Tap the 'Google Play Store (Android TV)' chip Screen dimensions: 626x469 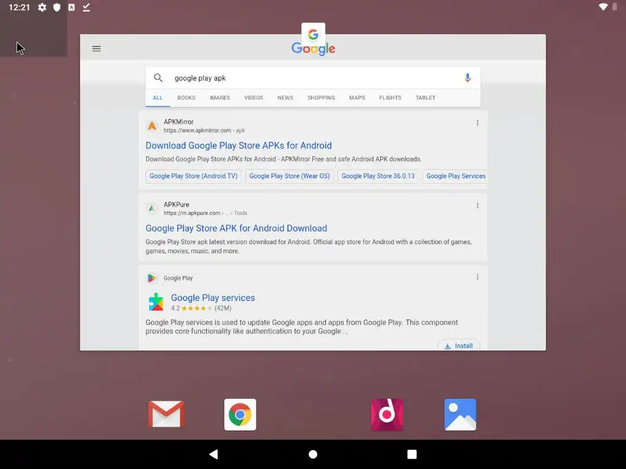click(193, 176)
